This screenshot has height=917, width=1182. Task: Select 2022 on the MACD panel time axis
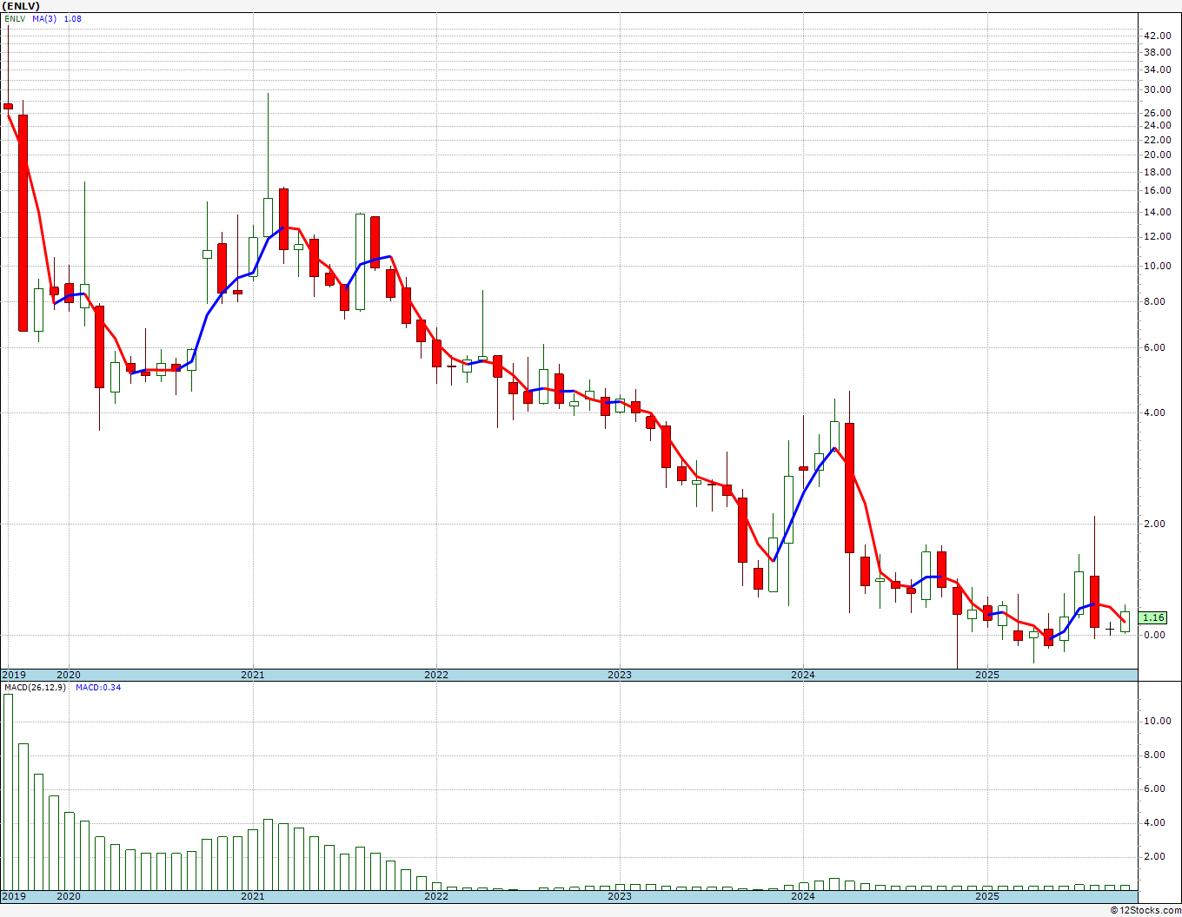[435, 896]
